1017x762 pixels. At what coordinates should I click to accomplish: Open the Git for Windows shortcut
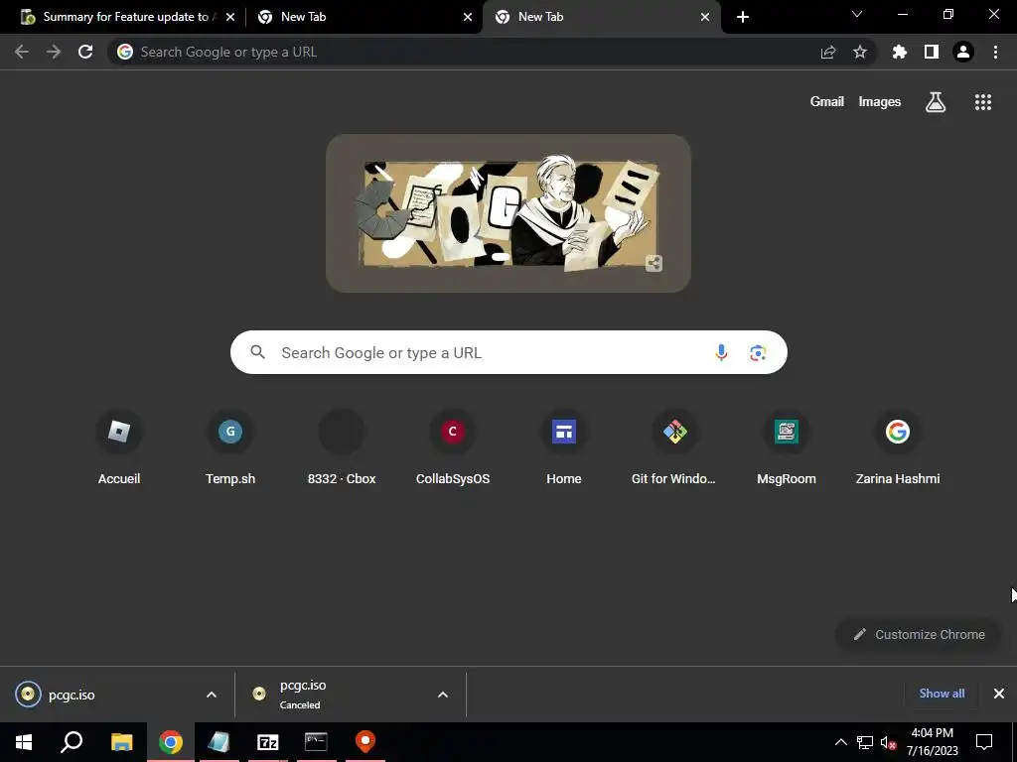pos(674,447)
